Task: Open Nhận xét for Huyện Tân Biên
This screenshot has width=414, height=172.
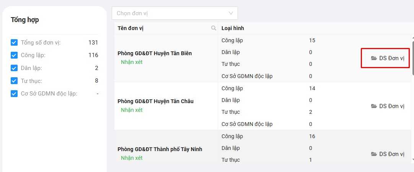Action: pos(132,62)
